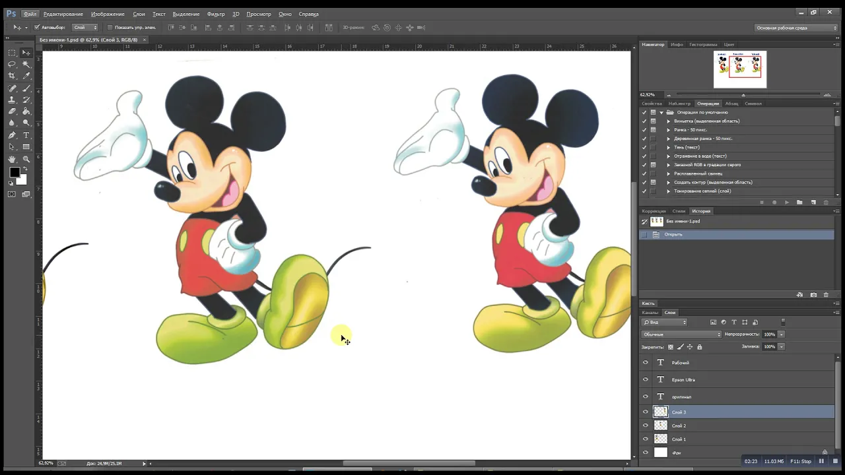Swap foreground and background colors
The width and height of the screenshot is (845, 475).
pyautogui.click(x=25, y=169)
